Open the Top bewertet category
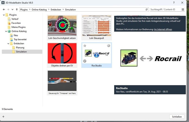Viewport: 189px width, 122px height. point(20,39)
